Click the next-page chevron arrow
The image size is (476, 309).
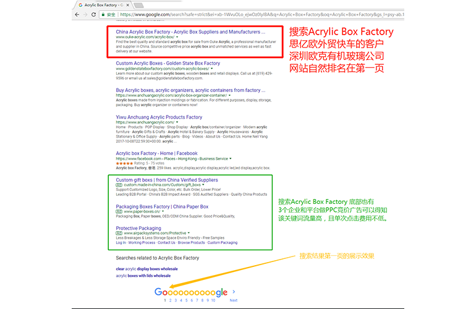coord(234,292)
